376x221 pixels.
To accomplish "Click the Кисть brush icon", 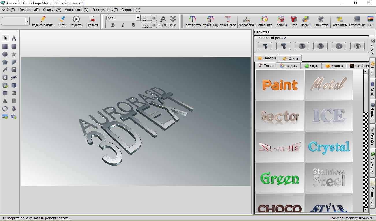I will (62, 21).
